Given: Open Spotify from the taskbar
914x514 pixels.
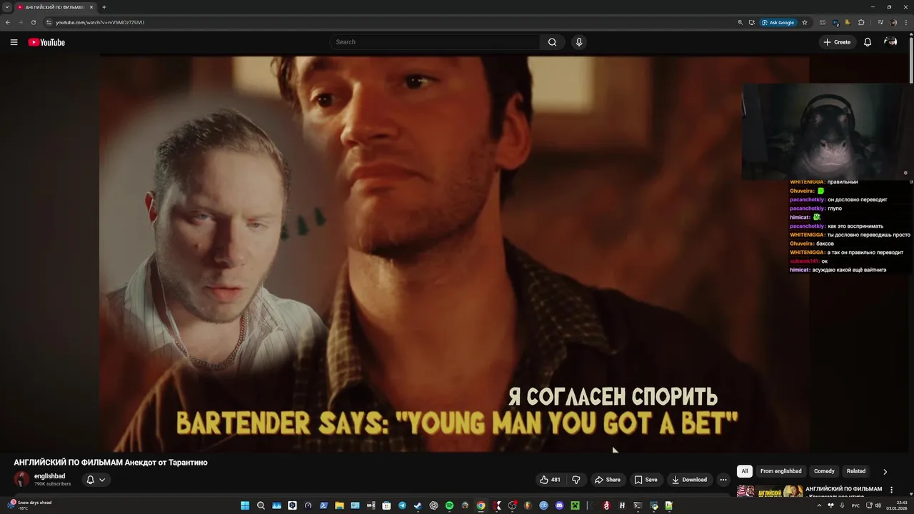Looking at the screenshot, I should [x=449, y=505].
